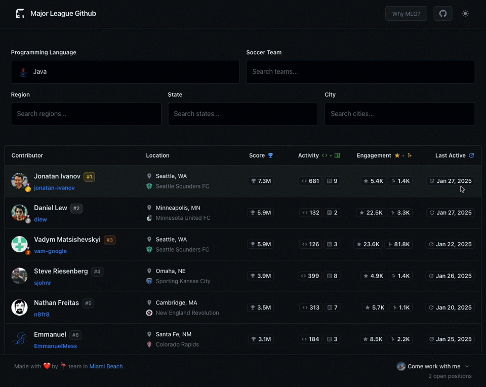This screenshot has height=387, width=486.
Task: Focus the Search cities input field
Action: coord(399,114)
